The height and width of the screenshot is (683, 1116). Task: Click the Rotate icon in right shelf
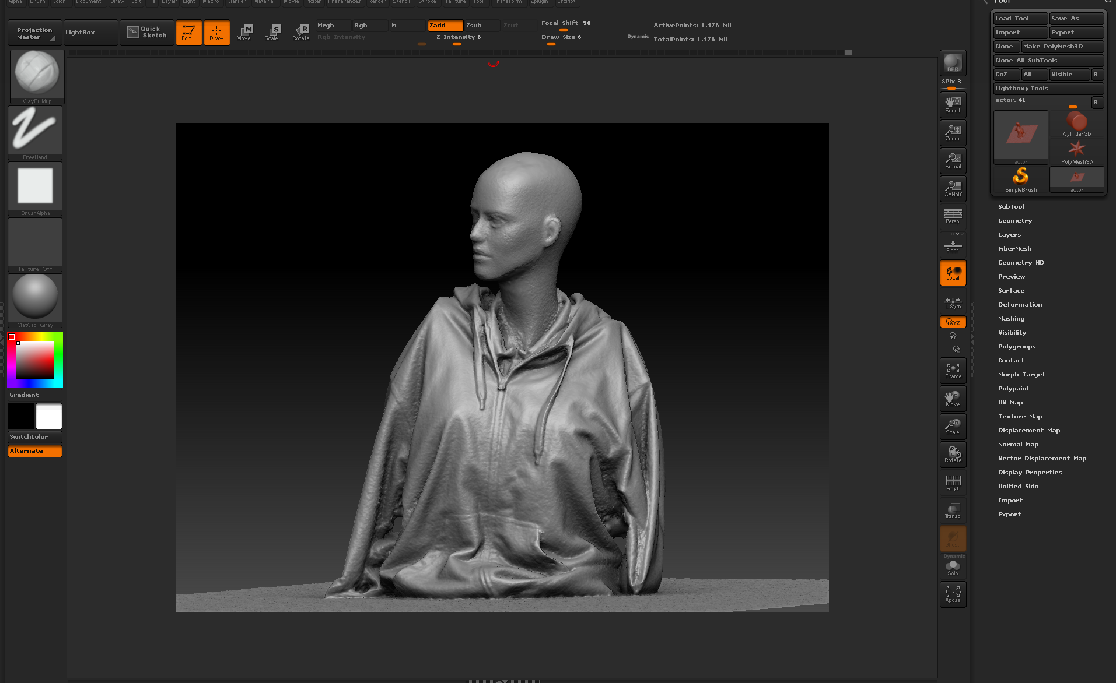tap(953, 455)
